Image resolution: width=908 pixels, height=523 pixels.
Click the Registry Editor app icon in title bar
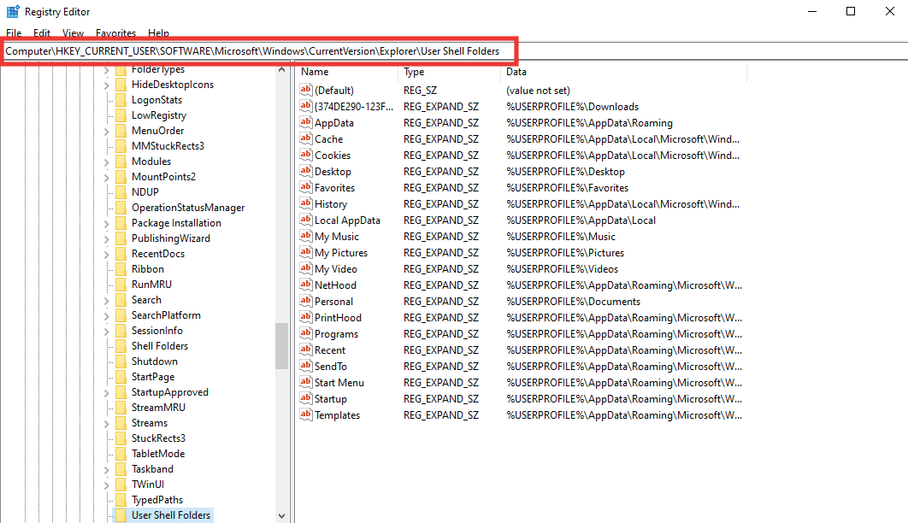tap(13, 12)
